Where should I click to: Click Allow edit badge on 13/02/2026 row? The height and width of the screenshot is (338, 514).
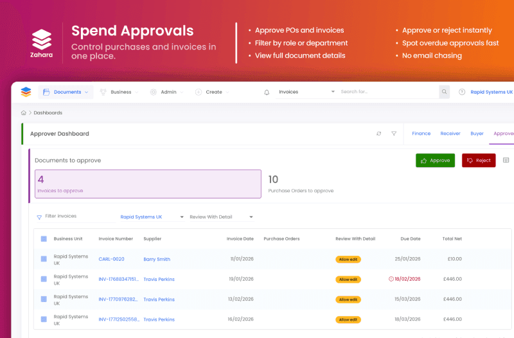pyautogui.click(x=348, y=299)
